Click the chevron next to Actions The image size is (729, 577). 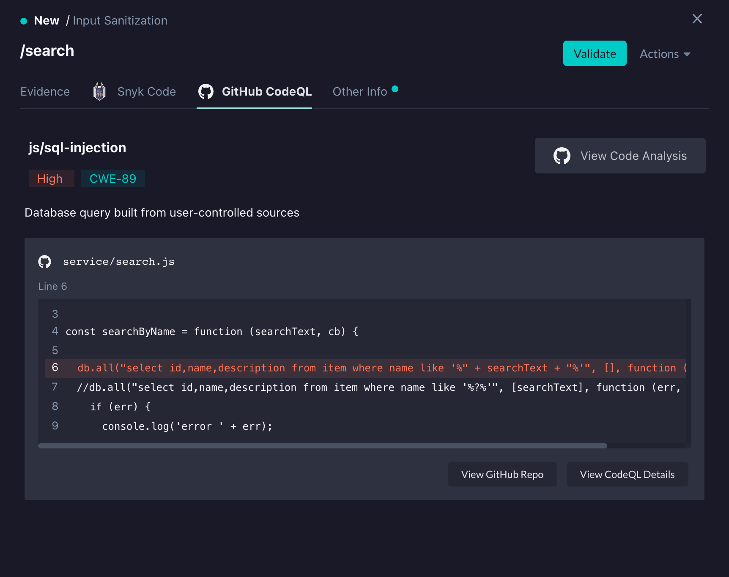click(687, 54)
